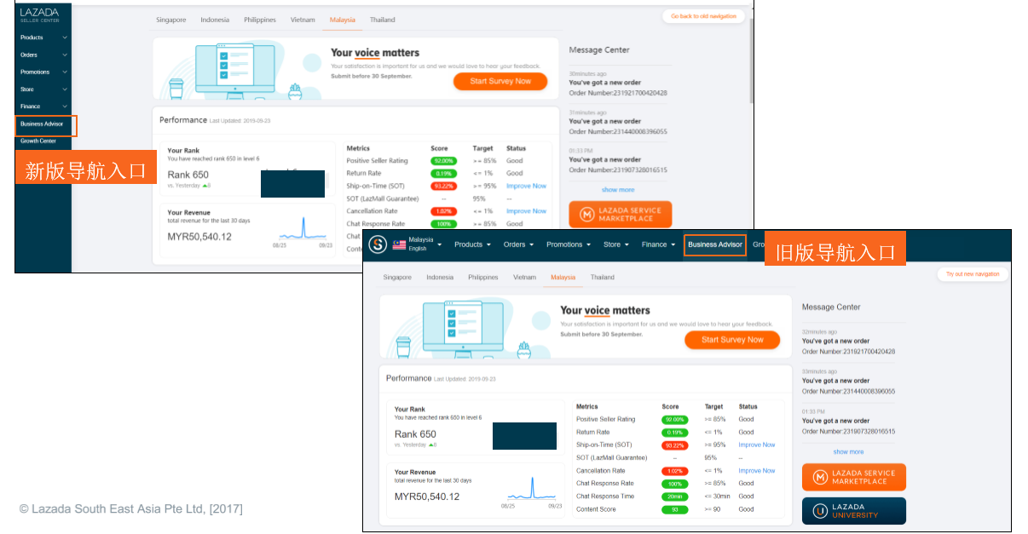The image size is (1028, 534).
Task: Click the 20min Chat Response Time score badge
Action: [x=673, y=497]
